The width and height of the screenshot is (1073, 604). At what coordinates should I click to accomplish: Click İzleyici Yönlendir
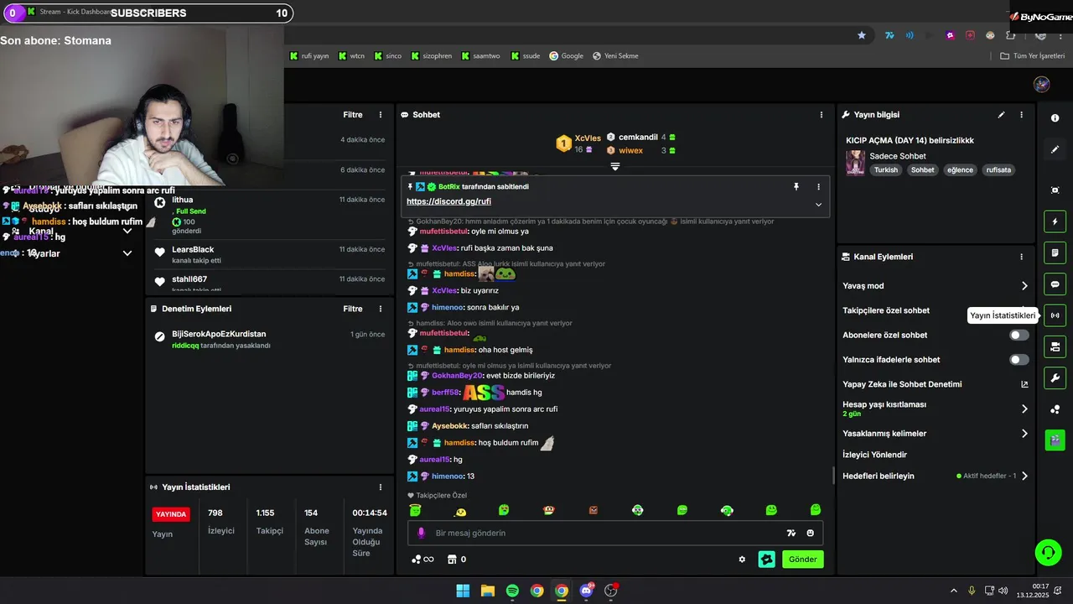click(x=874, y=455)
